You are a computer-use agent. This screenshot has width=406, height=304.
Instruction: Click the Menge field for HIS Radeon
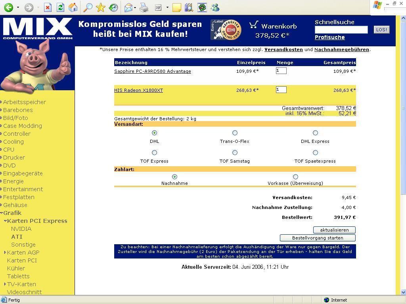281,90
